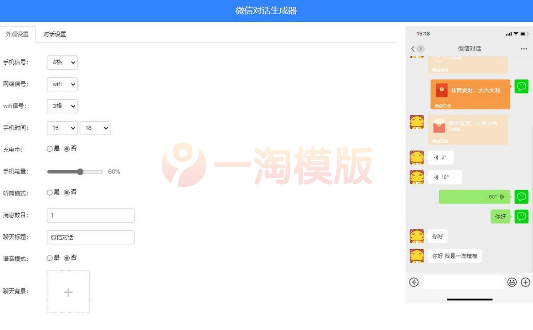Click yellow avatar beside 我是一淘模板 message

pos(417,256)
